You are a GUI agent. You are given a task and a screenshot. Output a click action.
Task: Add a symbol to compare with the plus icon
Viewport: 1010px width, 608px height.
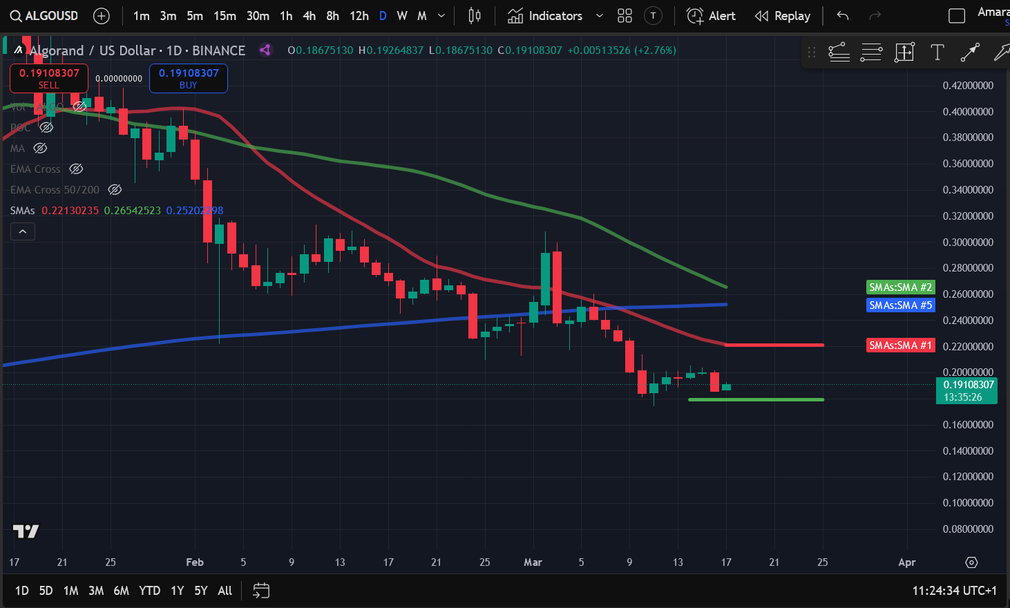(x=102, y=16)
